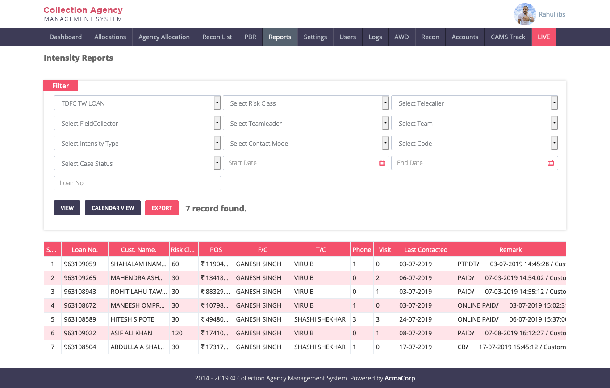
Task: Click the Collection Agency logo
Action: pyautogui.click(x=83, y=14)
